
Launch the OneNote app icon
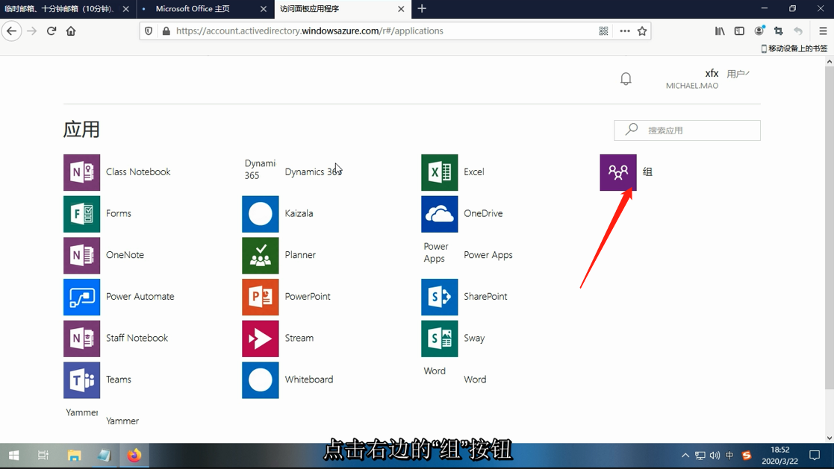click(x=81, y=255)
